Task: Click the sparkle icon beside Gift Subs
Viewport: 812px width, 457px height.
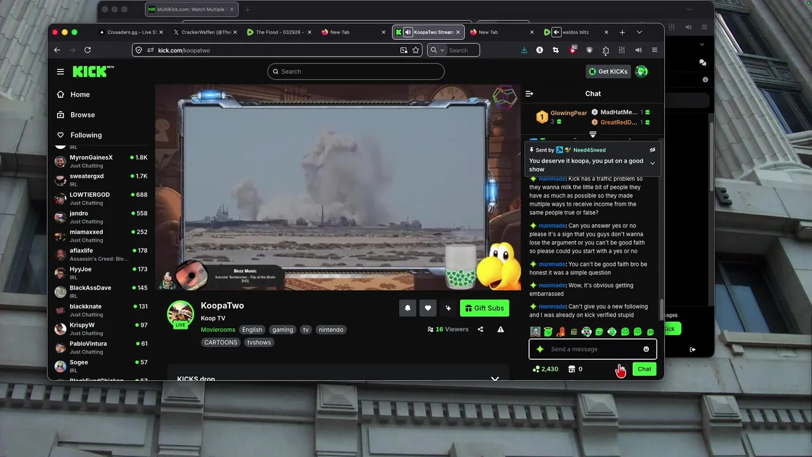Action: click(449, 308)
